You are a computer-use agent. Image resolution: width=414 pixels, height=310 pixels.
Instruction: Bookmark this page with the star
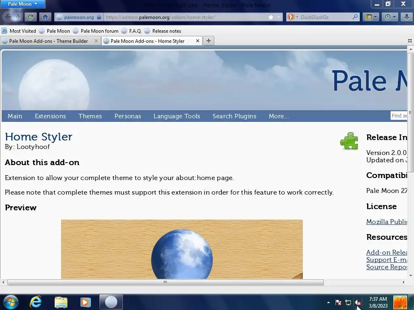tap(271, 17)
